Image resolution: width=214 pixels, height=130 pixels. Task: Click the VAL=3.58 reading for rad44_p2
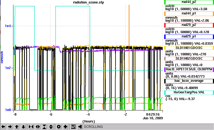[200, 9]
